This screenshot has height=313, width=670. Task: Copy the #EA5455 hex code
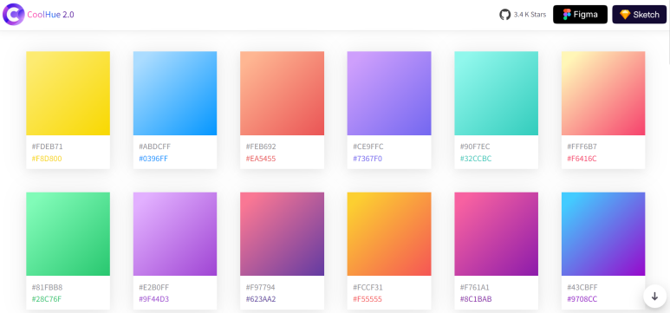point(261,159)
